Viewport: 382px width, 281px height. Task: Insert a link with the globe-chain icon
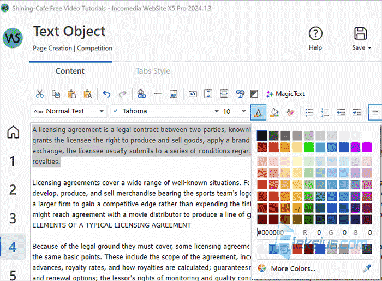[x=141, y=94]
